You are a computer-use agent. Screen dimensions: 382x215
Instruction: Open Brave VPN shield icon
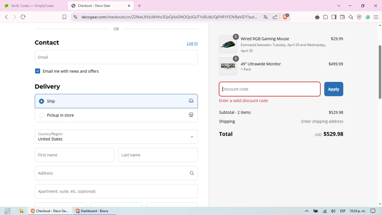pos(359,17)
